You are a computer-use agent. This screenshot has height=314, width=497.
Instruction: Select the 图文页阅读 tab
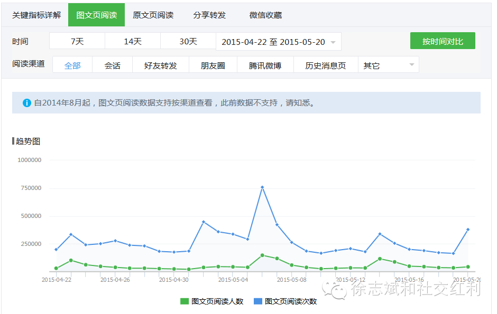point(96,15)
